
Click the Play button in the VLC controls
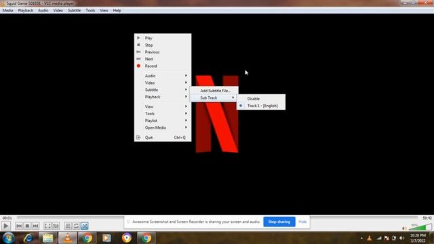(x=6, y=226)
